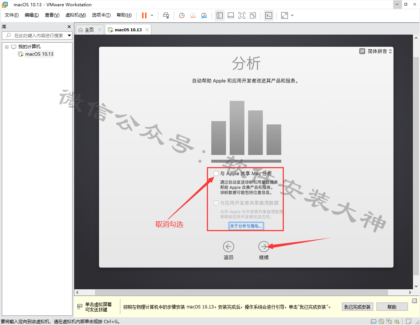Open the 编辑(E) menu

click(x=32, y=15)
